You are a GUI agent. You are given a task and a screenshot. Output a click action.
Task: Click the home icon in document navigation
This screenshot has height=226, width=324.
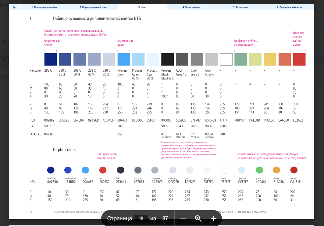click(x=14, y=7)
